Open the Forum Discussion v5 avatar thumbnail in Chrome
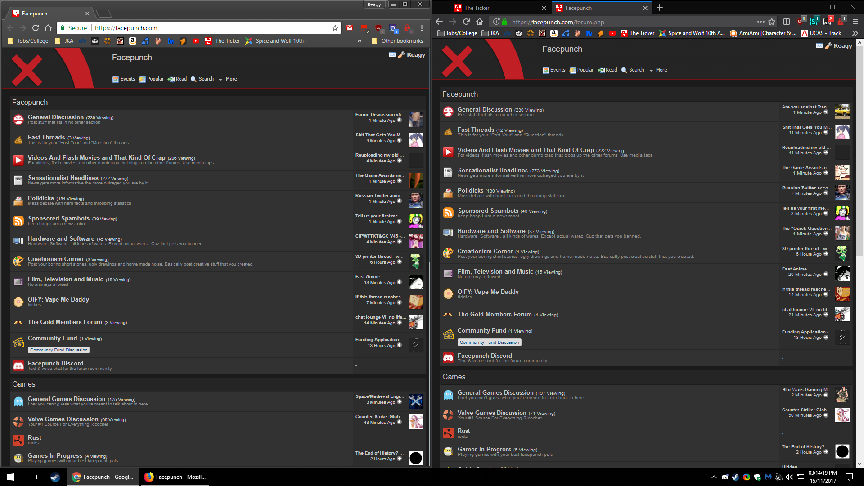Viewport: 864px width, 486px height. [416, 120]
